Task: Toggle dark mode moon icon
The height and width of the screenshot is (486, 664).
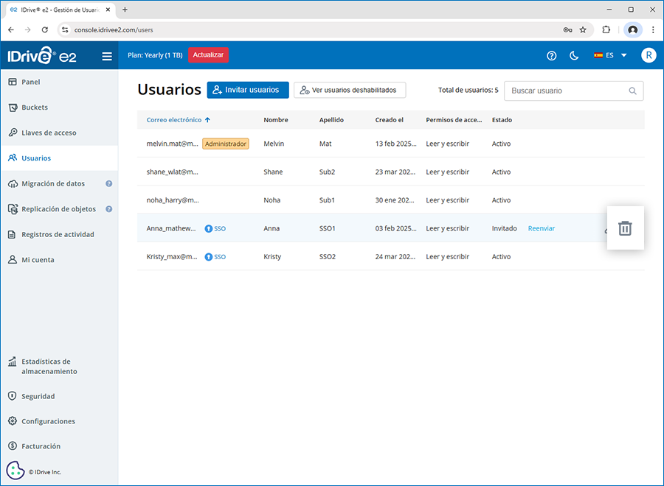Action: [574, 56]
